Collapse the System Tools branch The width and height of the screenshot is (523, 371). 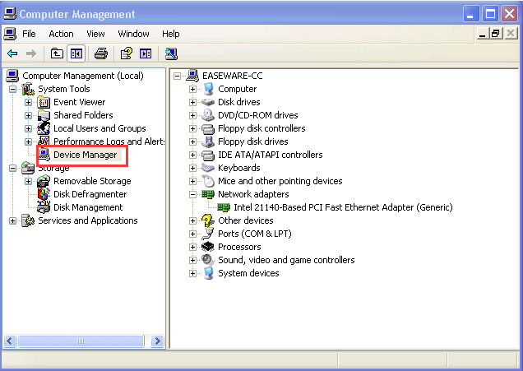click(x=13, y=89)
